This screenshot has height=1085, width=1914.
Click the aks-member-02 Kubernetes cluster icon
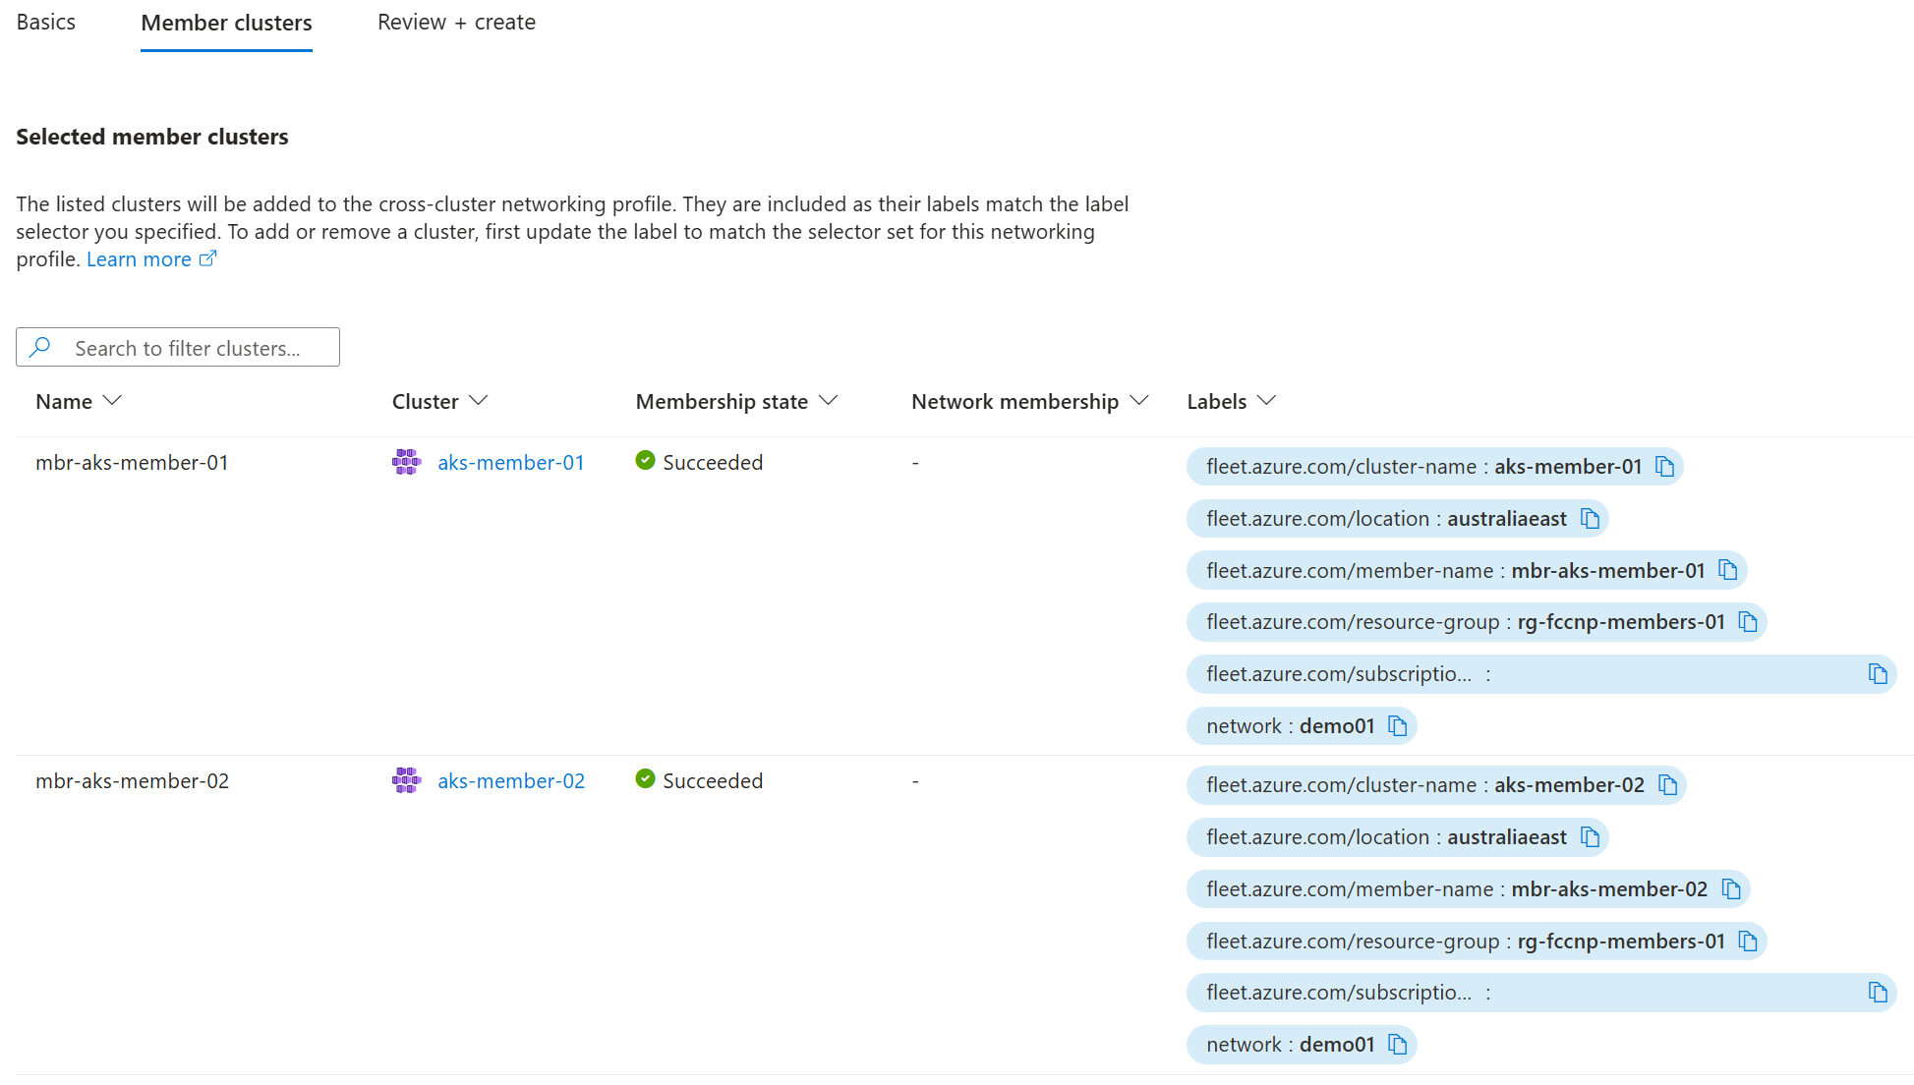pos(406,780)
